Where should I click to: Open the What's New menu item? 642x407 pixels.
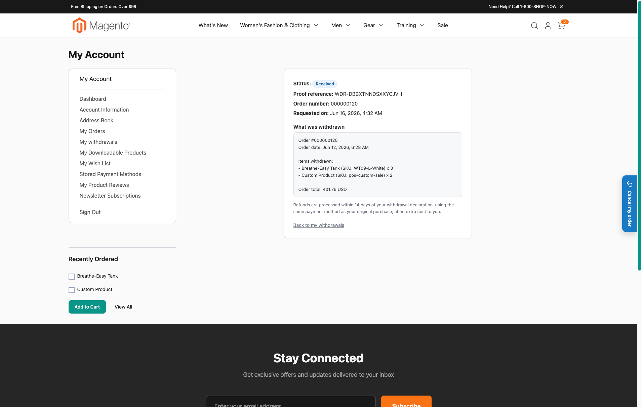click(213, 26)
